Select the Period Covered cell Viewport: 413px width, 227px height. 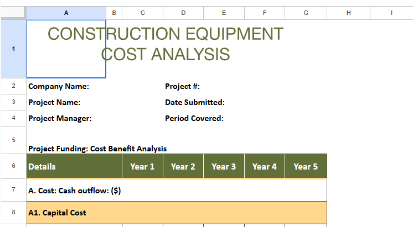click(194, 118)
